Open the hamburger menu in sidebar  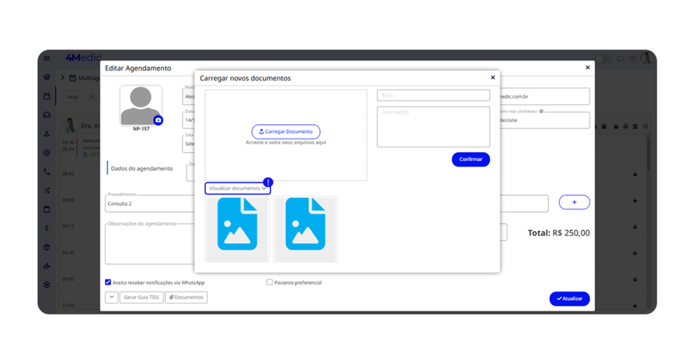[x=47, y=58]
